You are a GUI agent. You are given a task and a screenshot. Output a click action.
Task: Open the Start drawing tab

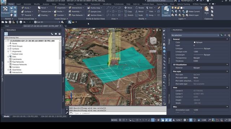(x=7, y=26)
